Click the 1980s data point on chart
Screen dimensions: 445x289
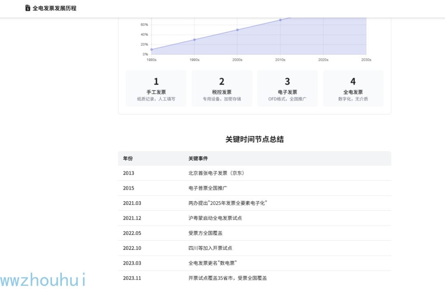click(x=151, y=49)
